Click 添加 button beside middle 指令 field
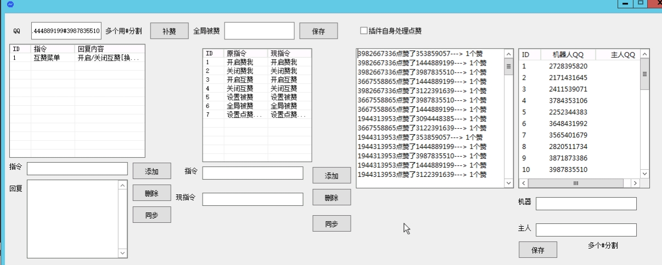This screenshot has height=265, width=662. [332, 175]
